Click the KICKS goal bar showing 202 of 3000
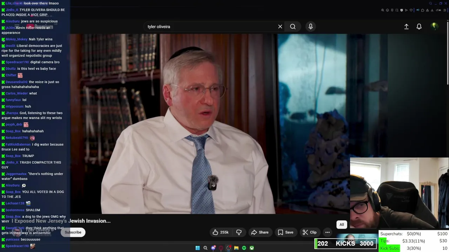The image size is (449, 252). 346,244
